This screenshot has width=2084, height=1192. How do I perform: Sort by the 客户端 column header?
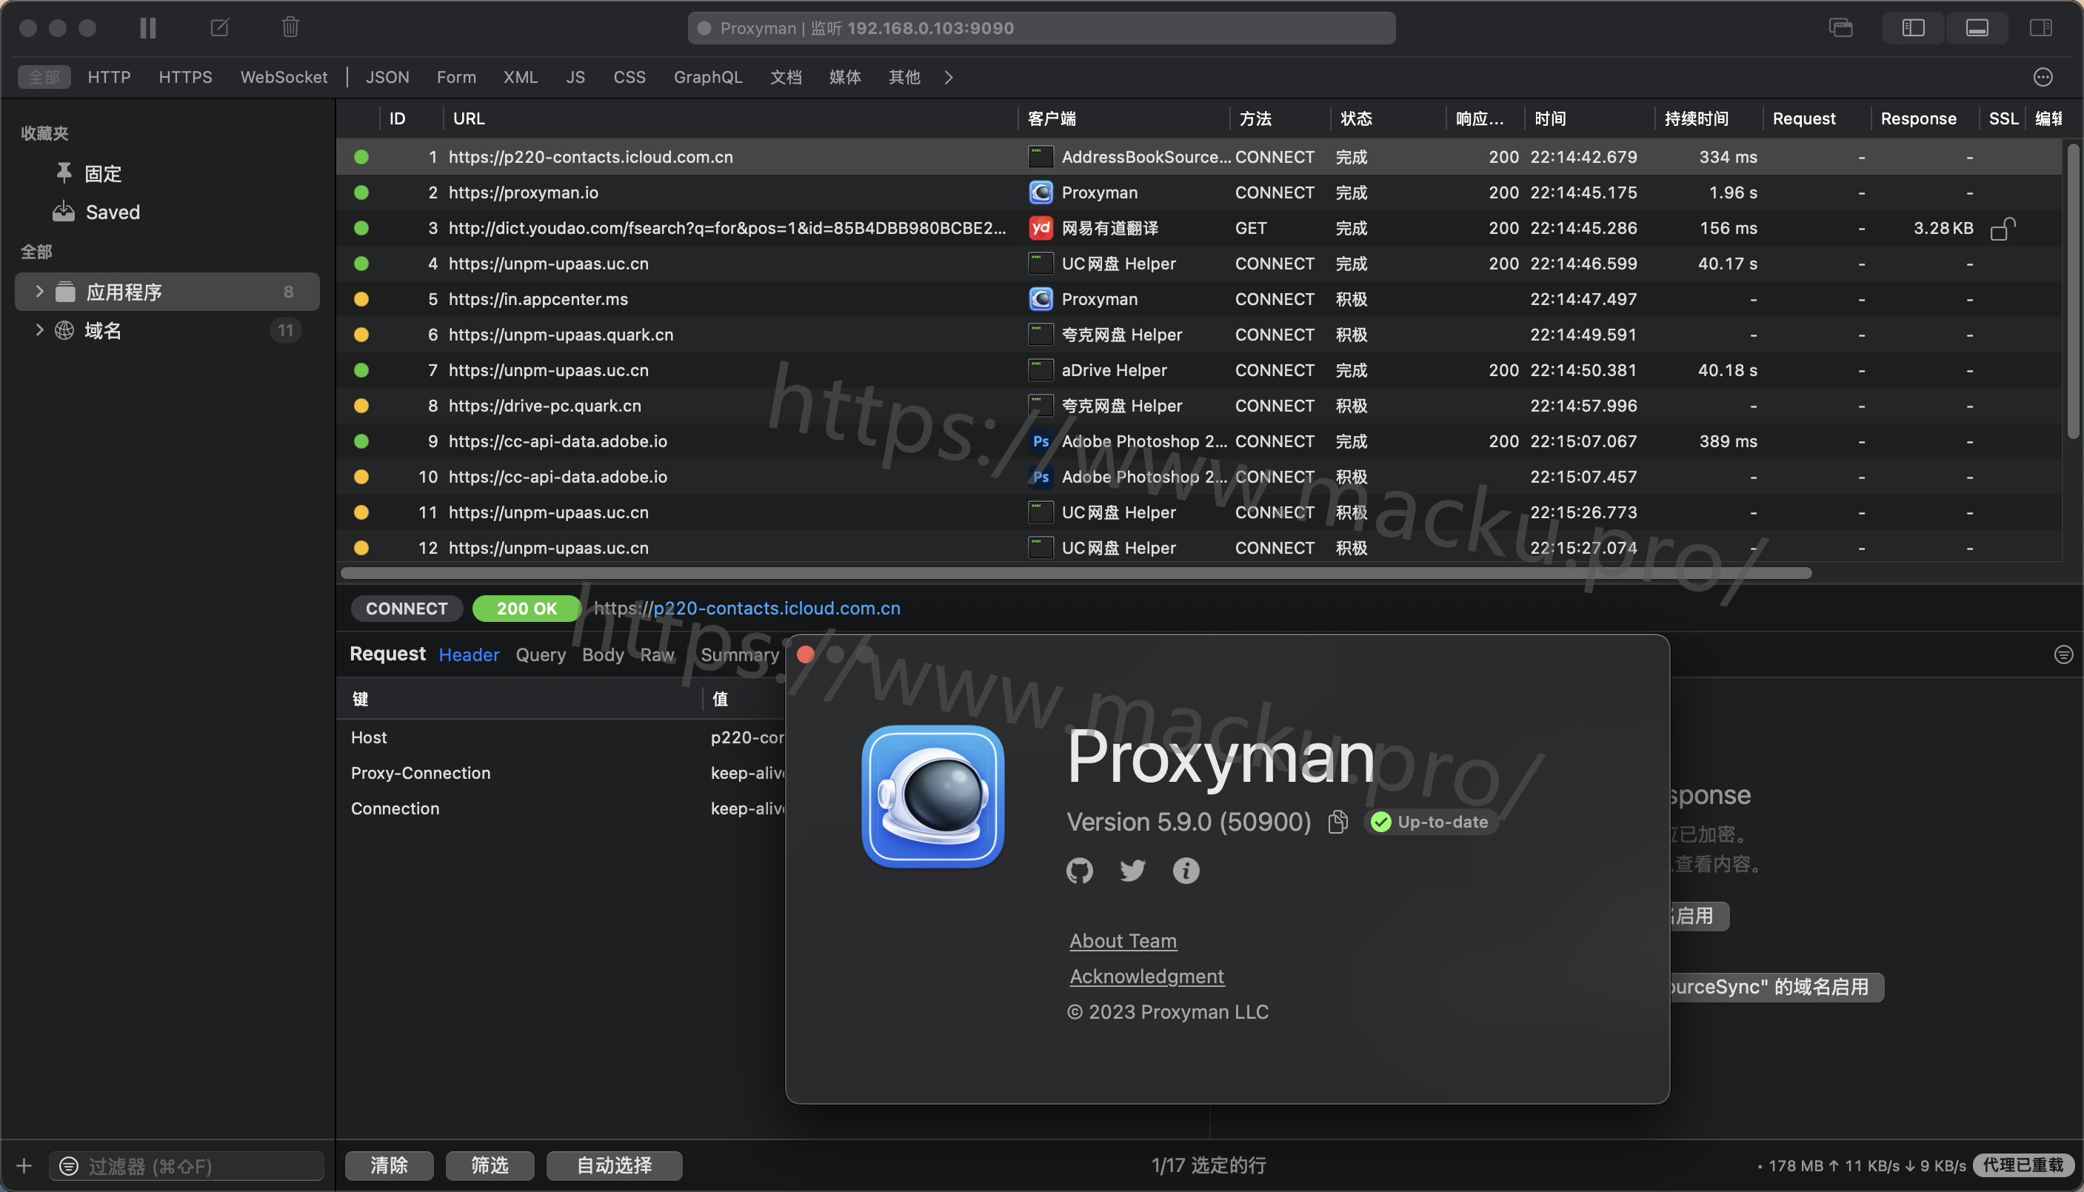(1052, 118)
